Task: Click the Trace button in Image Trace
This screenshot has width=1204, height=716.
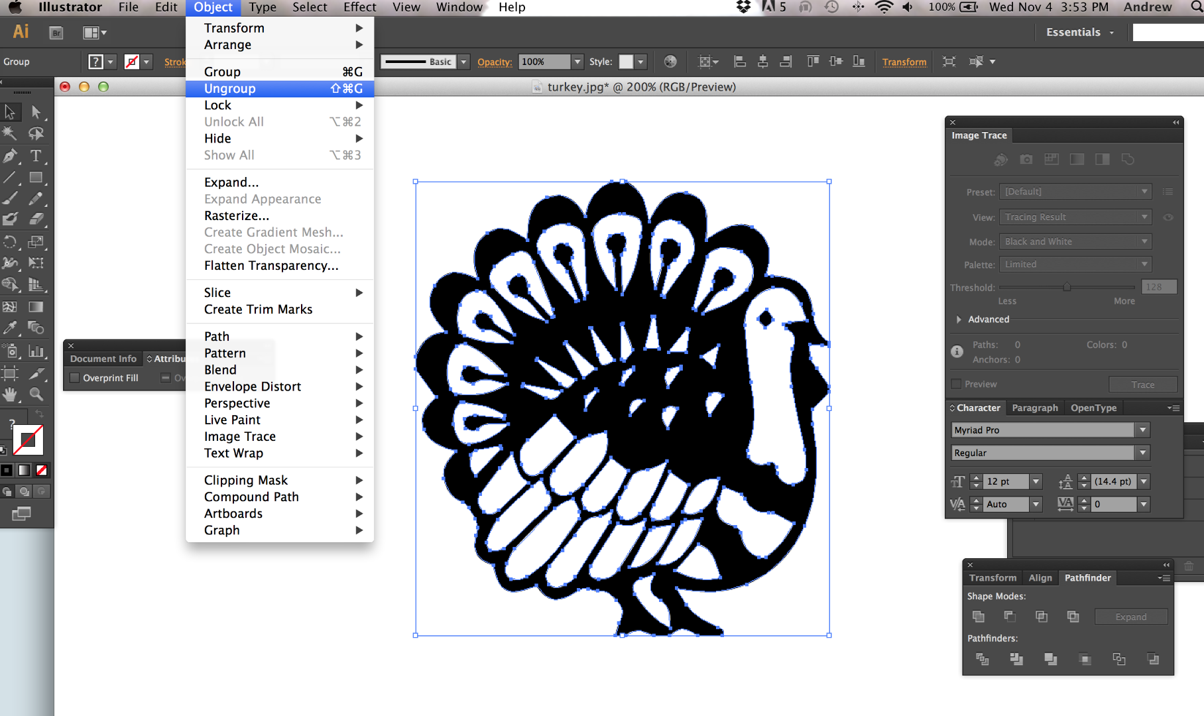Action: pos(1143,384)
